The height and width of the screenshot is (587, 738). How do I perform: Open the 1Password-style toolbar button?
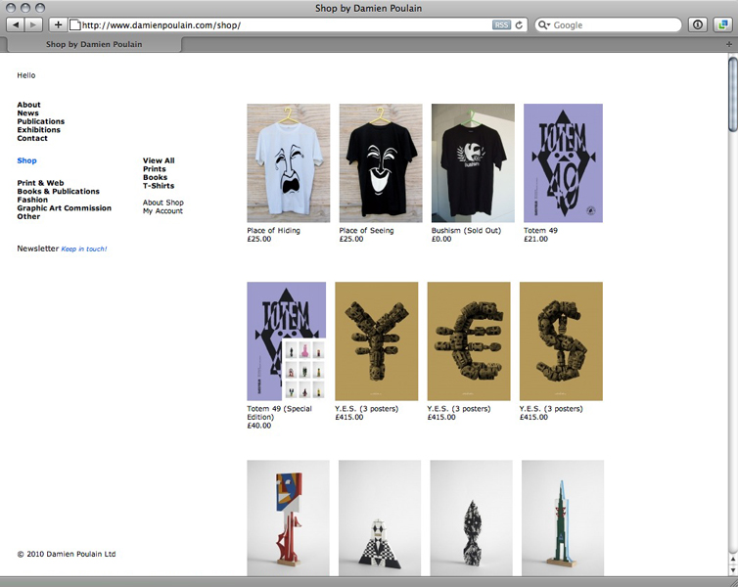point(698,24)
